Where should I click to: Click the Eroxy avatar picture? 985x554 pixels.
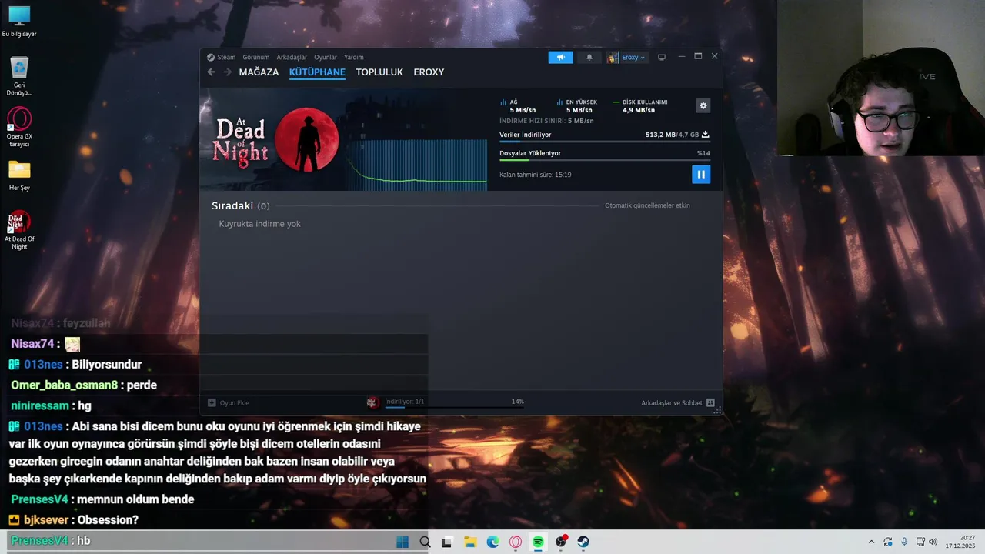click(613, 57)
